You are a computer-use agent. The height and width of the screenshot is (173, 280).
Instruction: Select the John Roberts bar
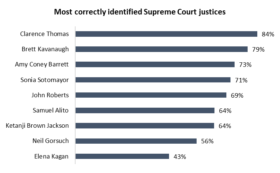click(151, 95)
